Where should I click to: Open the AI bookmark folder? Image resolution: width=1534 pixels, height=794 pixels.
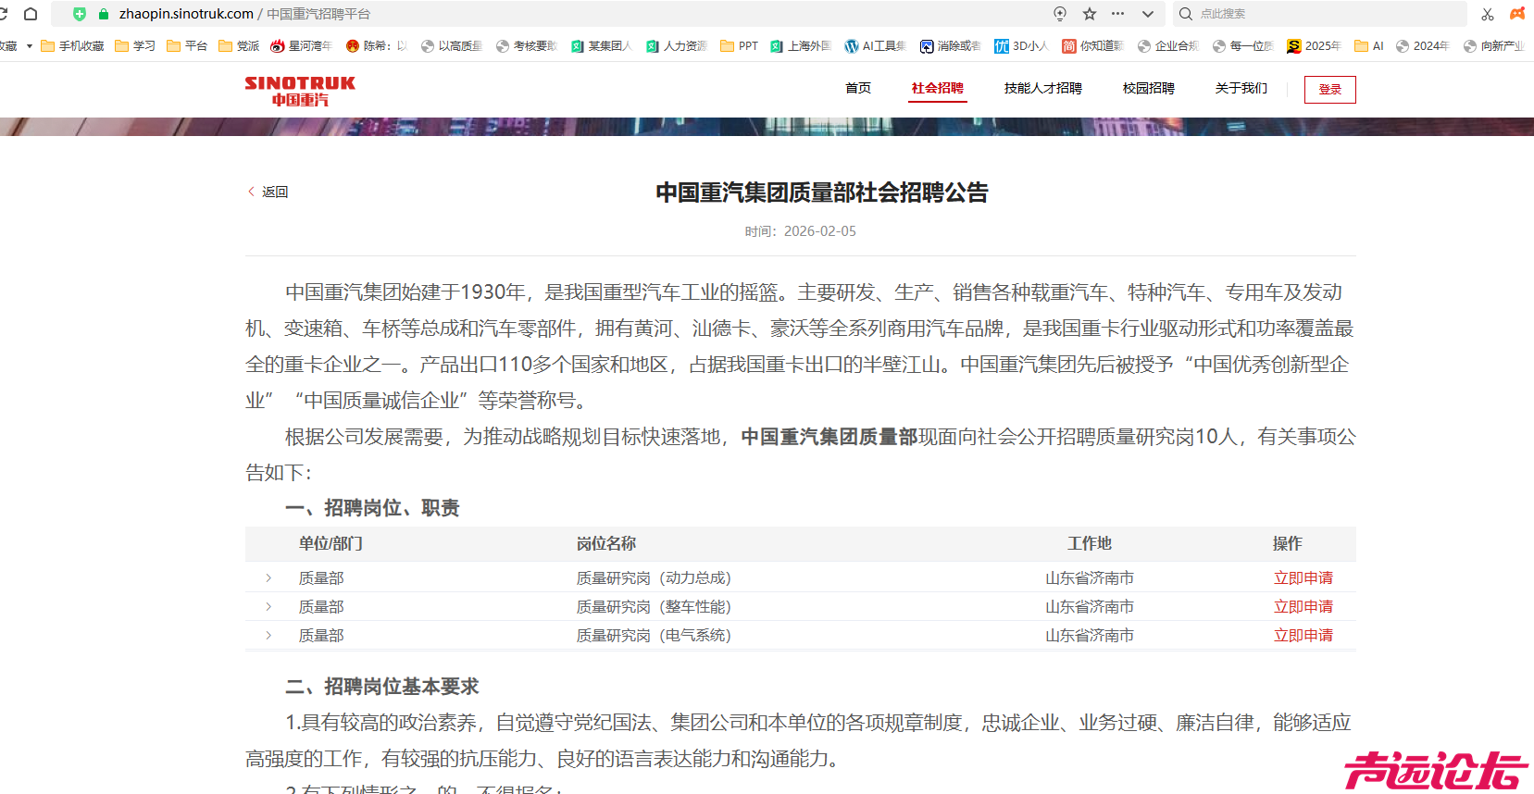(x=1369, y=45)
